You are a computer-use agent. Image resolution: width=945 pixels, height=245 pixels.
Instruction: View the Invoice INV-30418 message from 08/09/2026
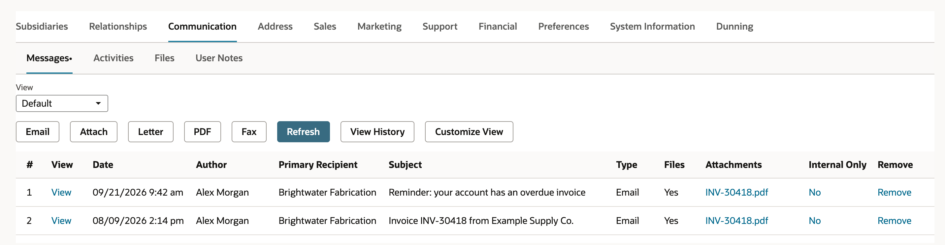61,220
